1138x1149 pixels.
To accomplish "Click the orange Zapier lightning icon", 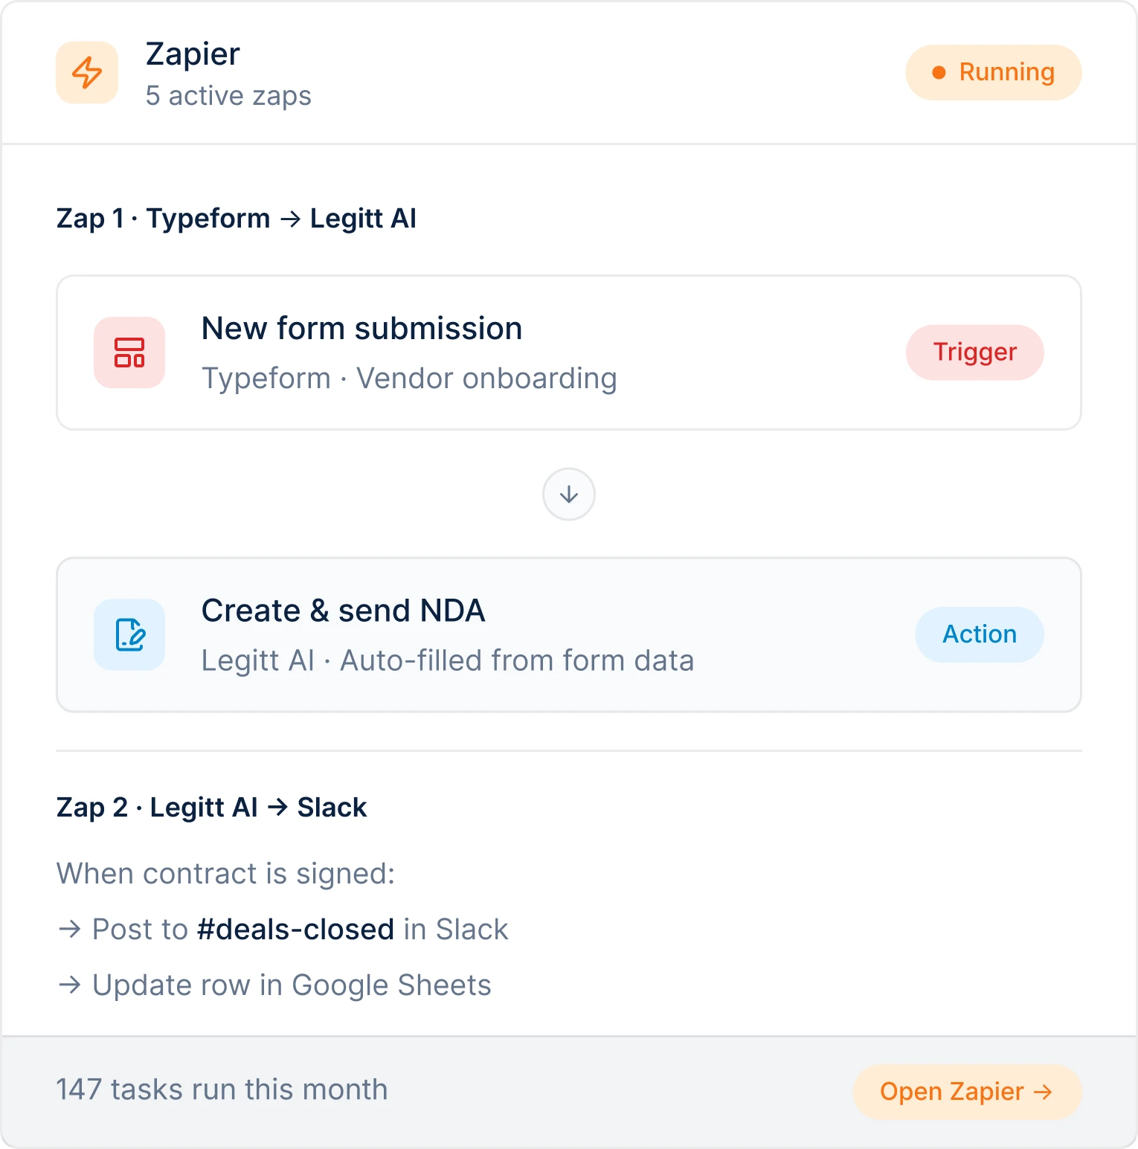I will coord(86,72).
